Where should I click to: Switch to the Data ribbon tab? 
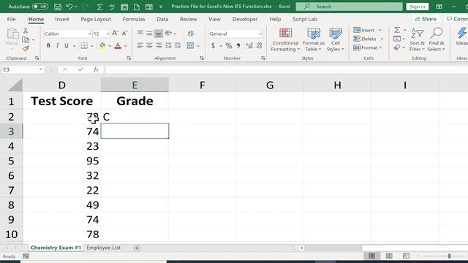pos(162,19)
